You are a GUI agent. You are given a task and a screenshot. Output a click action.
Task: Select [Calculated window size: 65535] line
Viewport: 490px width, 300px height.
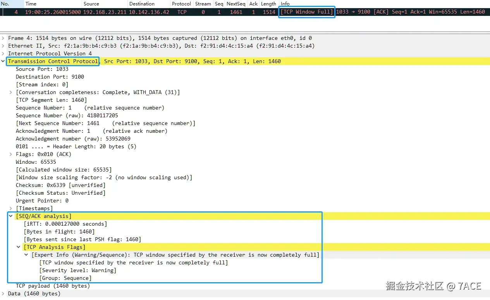tap(64, 170)
